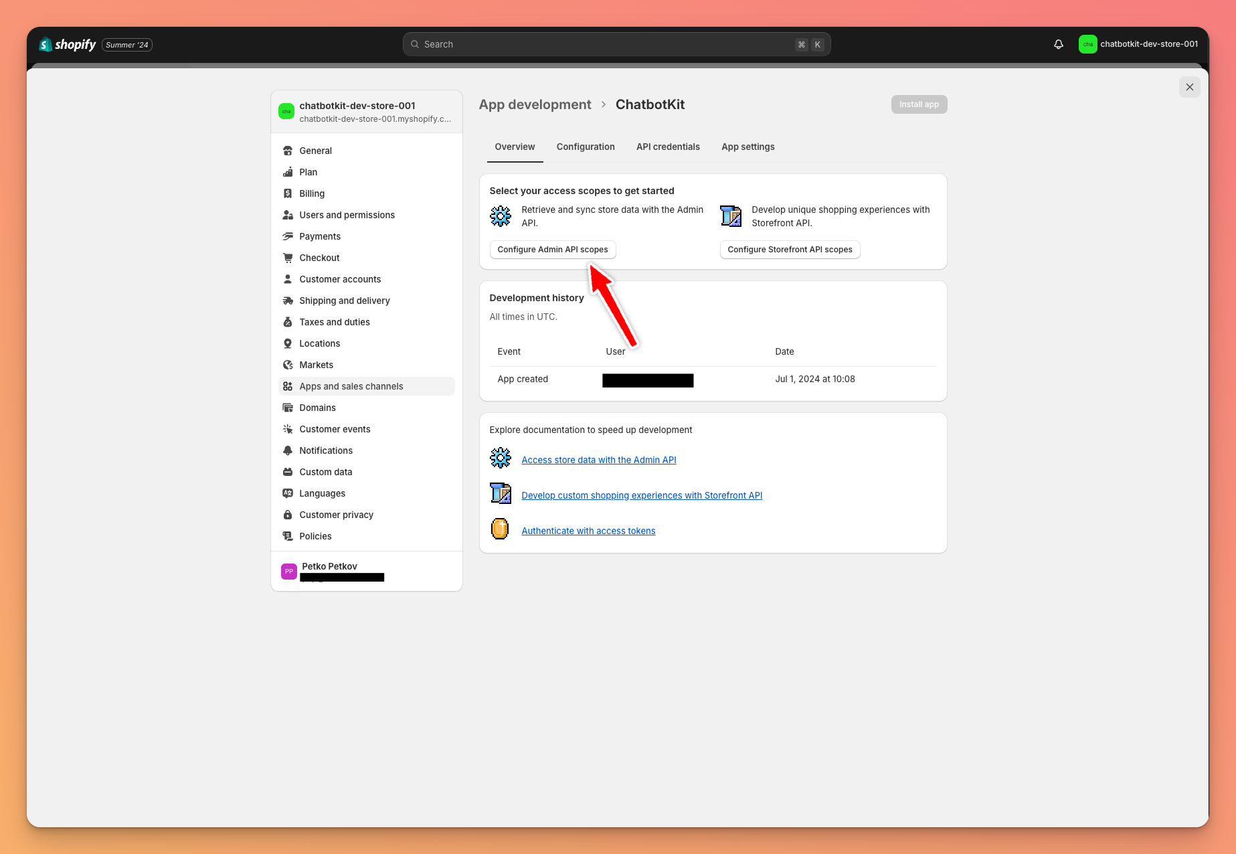Viewport: 1236px width, 854px height.
Task: Click the Domains icon in sidebar
Action: point(288,408)
